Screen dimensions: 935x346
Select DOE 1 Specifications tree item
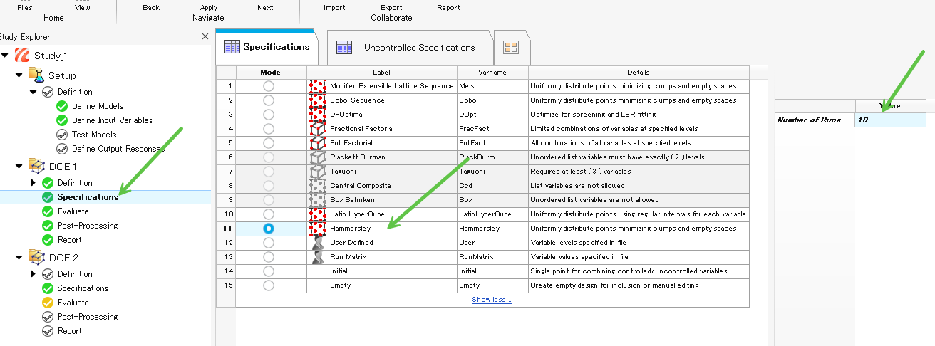tap(88, 197)
